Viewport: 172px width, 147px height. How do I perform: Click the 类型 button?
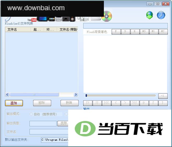63,123
